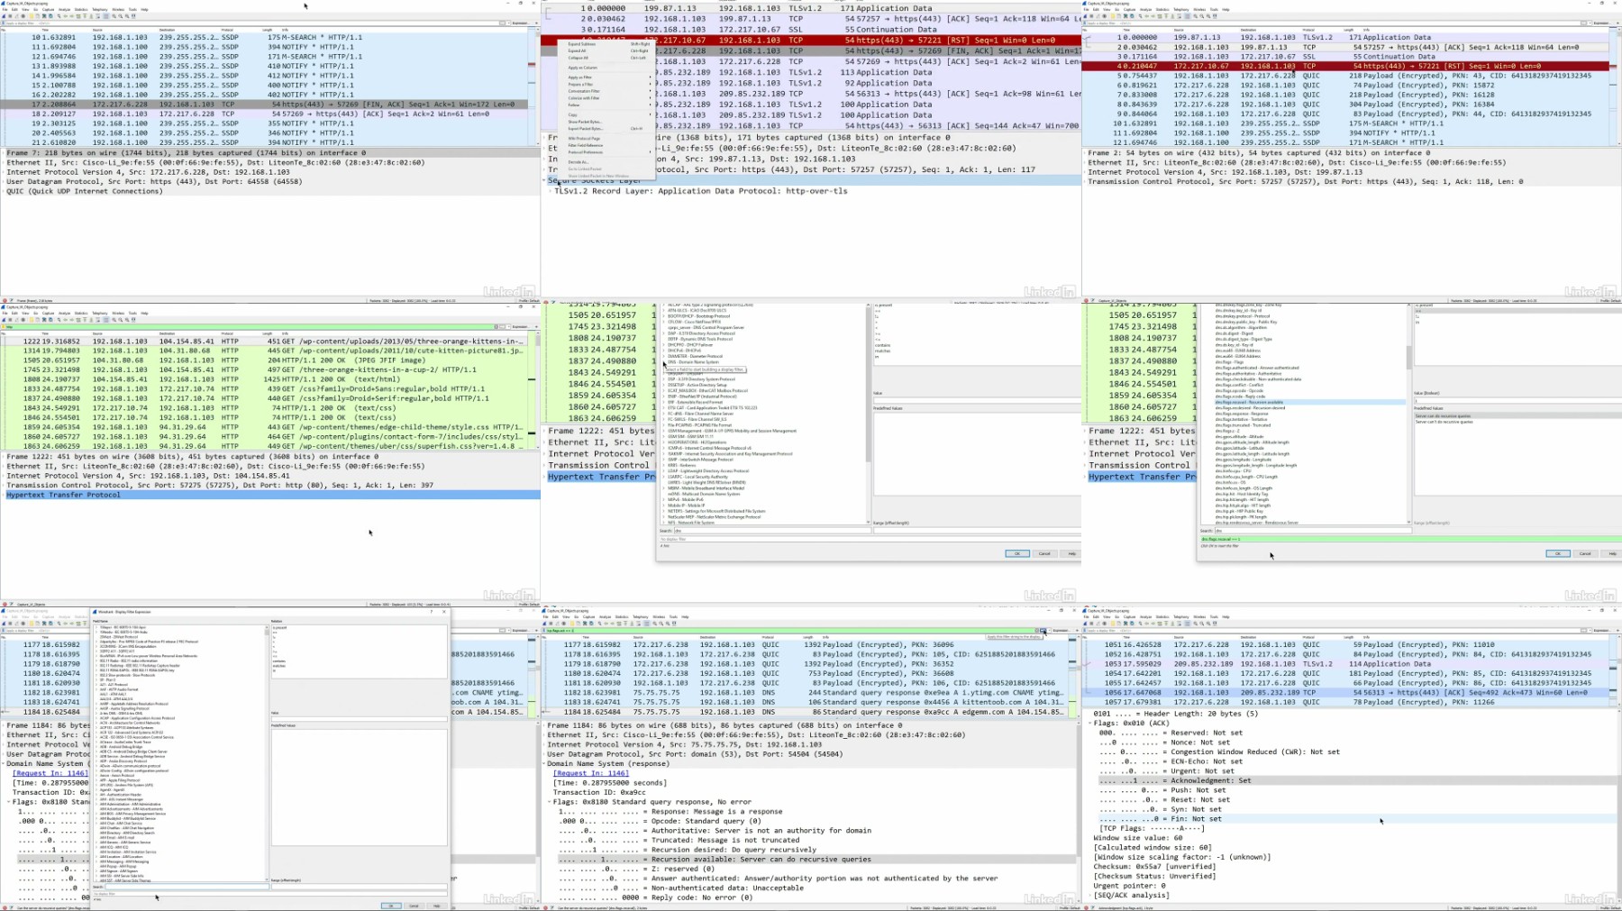This screenshot has width=1622, height=911.
Task: Click Stop capture icon in frame 1184 DNS window
Action: [551, 624]
